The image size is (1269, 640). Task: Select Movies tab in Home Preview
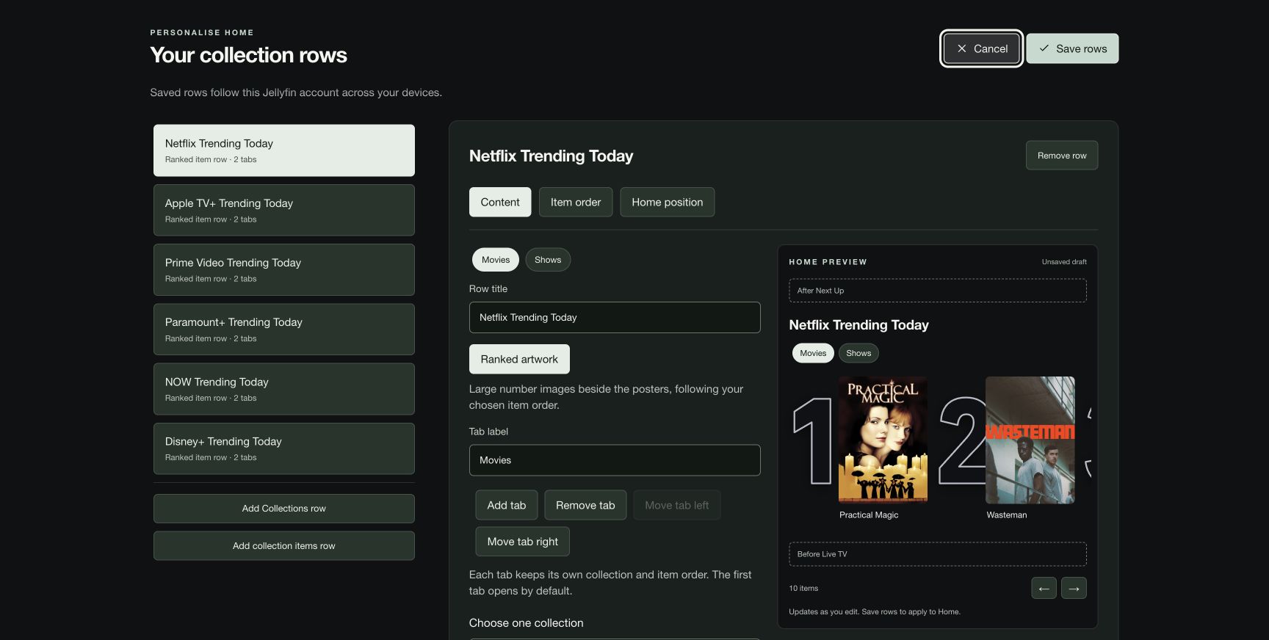(x=813, y=353)
